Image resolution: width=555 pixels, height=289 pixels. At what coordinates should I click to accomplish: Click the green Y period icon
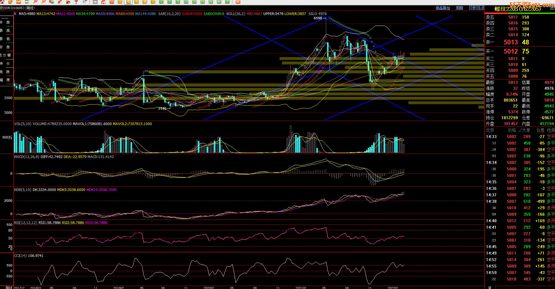click(227, 1)
